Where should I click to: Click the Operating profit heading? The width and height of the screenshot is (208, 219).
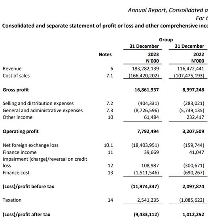coord(21,132)
